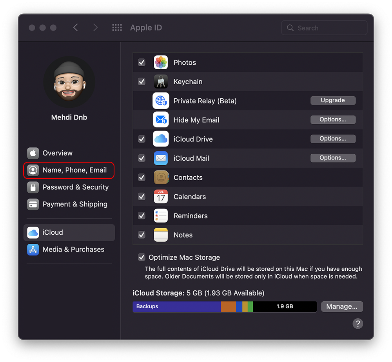Click the Manage storage button

[342, 306]
